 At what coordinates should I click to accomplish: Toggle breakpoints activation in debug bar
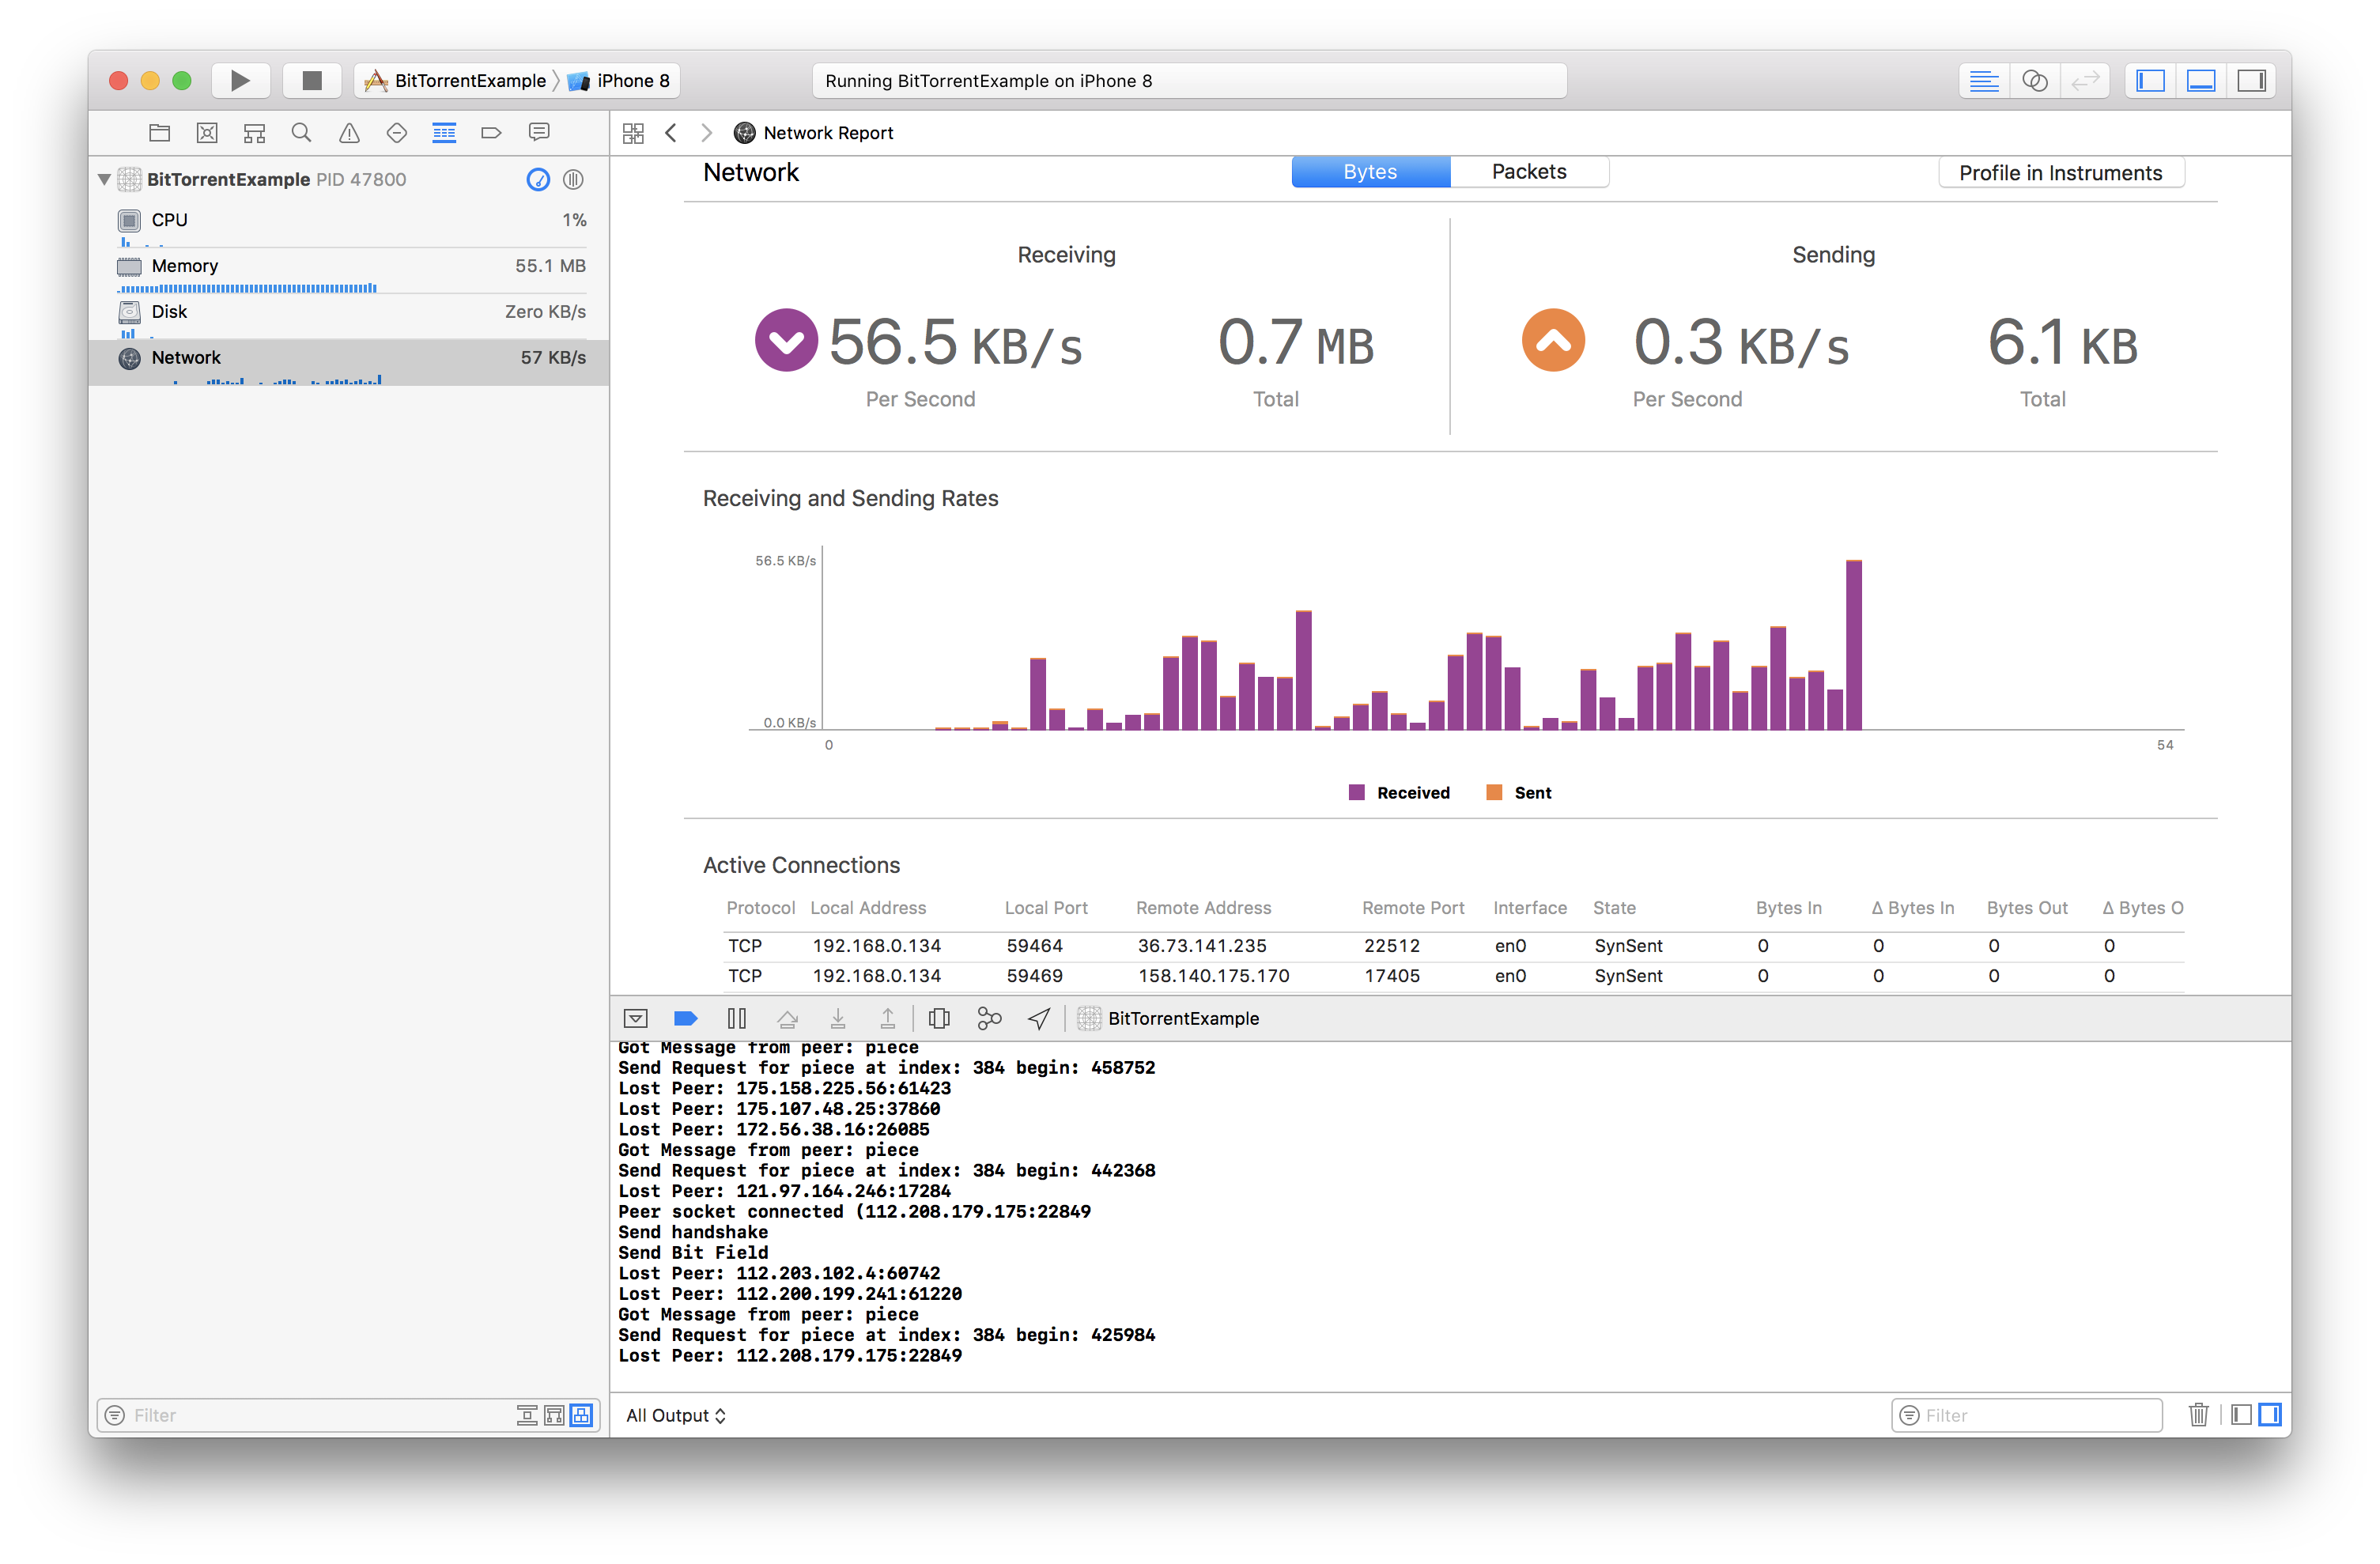point(686,1018)
